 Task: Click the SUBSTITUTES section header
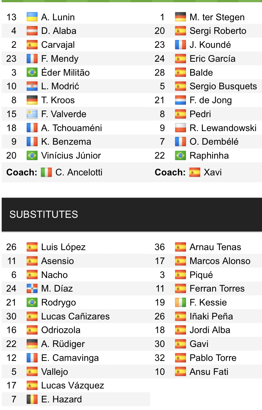coord(44,215)
